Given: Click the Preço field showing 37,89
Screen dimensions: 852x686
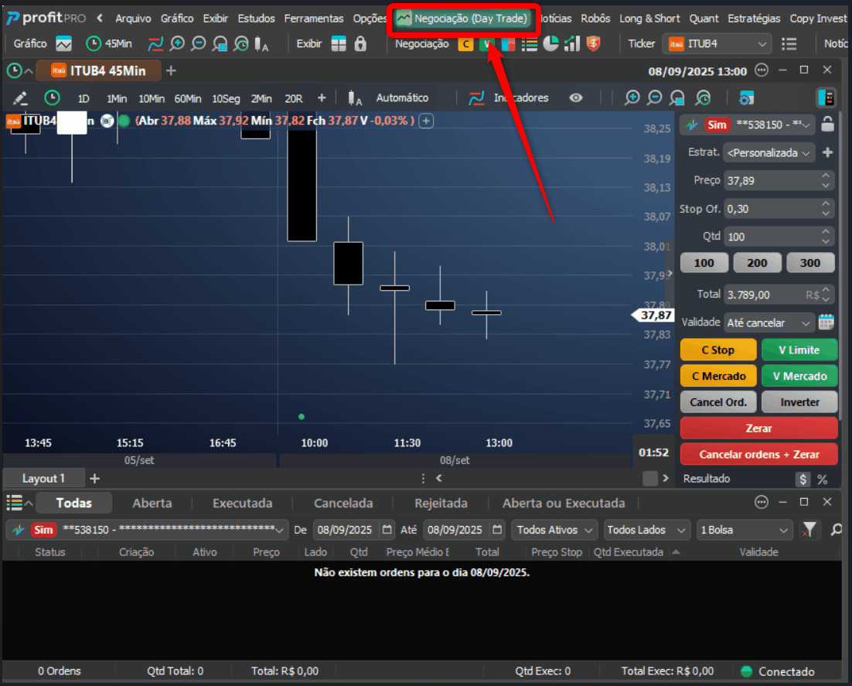Looking at the screenshot, I should pos(778,180).
